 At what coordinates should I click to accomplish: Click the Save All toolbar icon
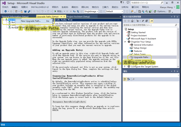[29, 11]
